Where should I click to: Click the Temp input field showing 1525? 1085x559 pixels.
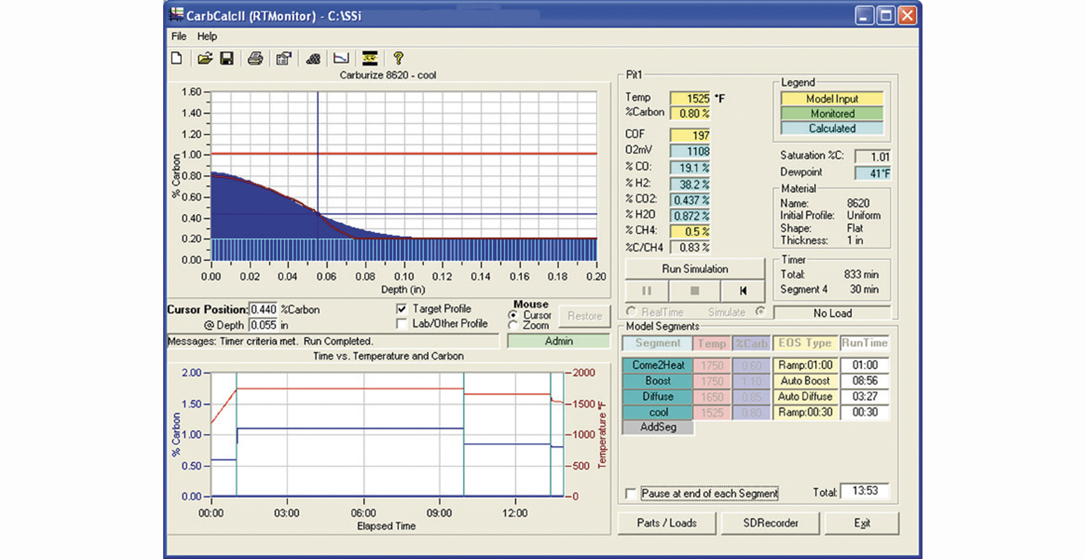690,98
